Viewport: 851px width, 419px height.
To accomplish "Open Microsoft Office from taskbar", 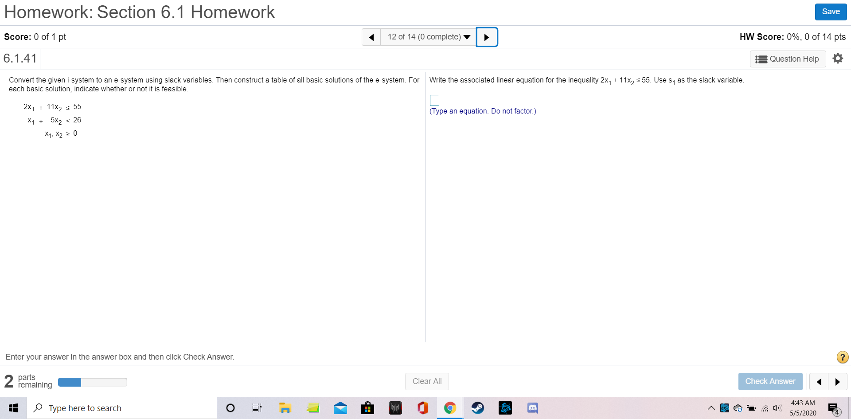I will pyautogui.click(x=423, y=408).
